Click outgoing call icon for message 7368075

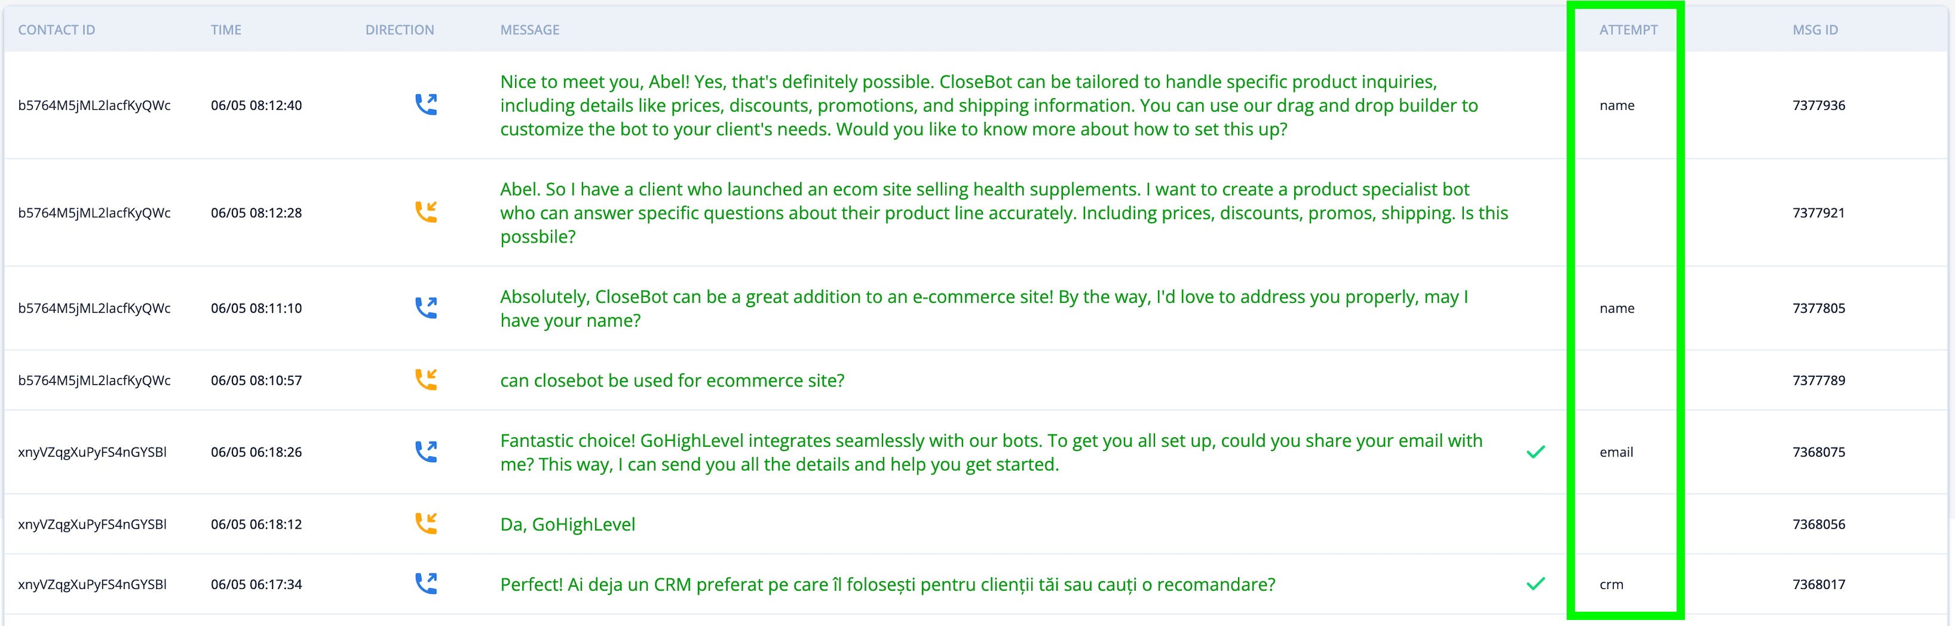pos(426,452)
